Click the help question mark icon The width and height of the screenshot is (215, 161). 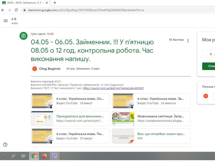coord(5,145)
